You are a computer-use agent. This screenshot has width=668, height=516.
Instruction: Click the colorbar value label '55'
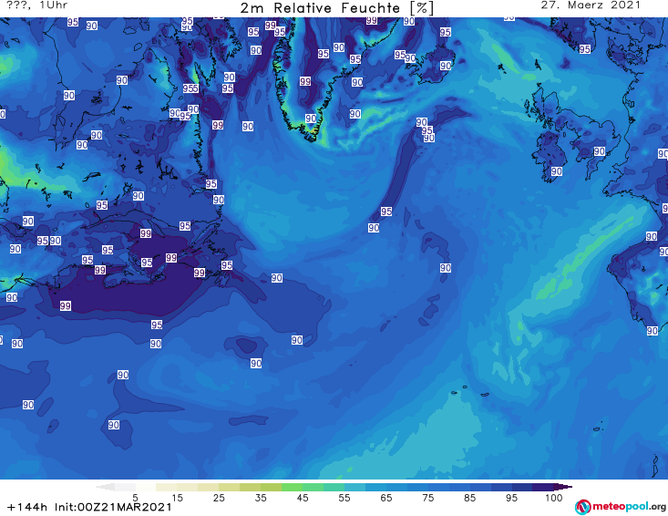pos(344,498)
